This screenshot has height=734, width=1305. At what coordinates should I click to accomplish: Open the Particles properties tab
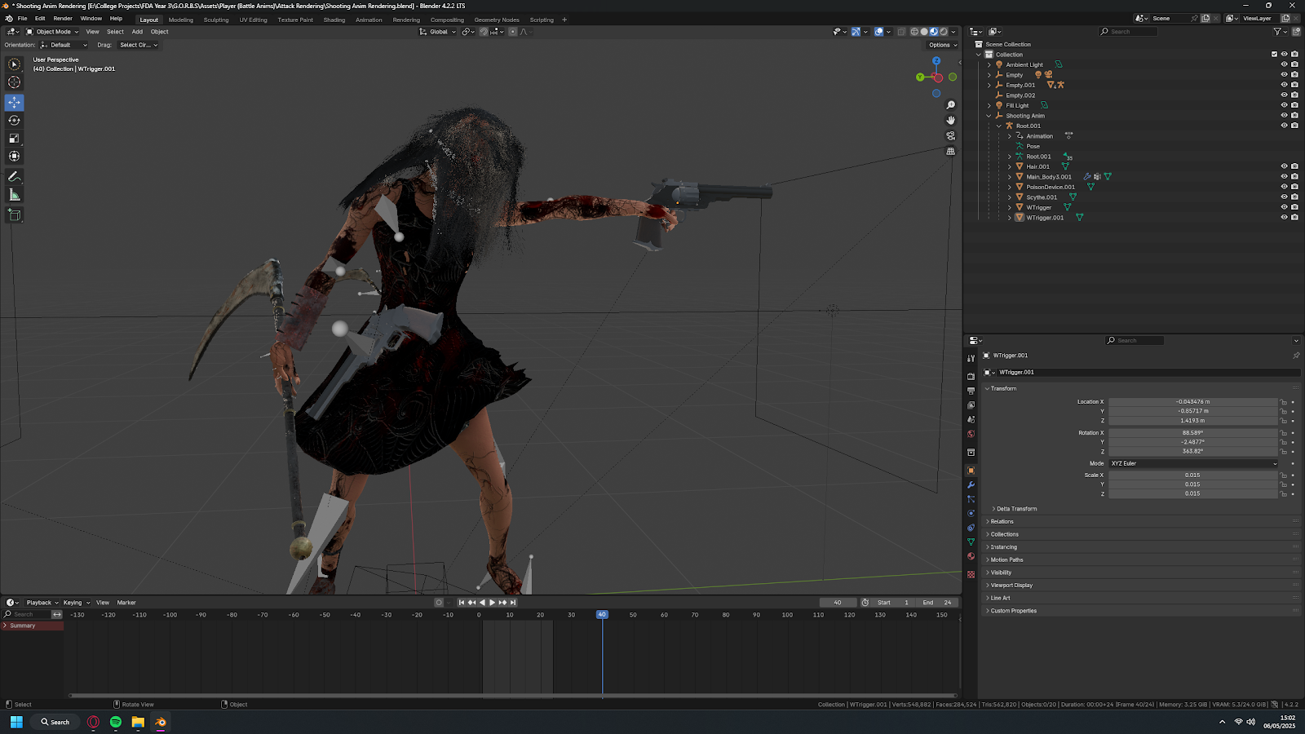click(971, 499)
